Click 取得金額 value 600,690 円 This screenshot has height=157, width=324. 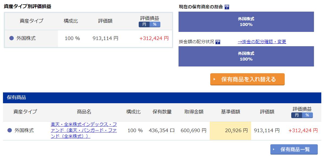193,131
